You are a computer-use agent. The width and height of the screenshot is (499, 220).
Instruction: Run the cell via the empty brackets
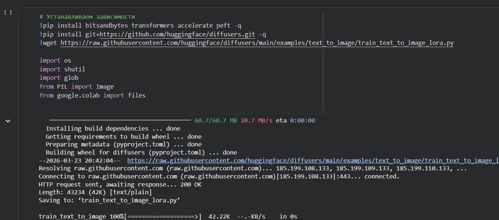8,12
